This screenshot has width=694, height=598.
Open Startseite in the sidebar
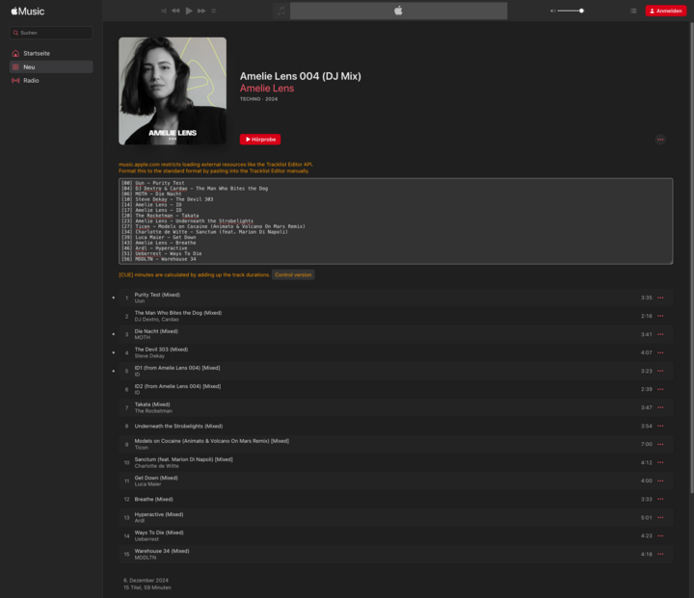[x=51, y=53]
